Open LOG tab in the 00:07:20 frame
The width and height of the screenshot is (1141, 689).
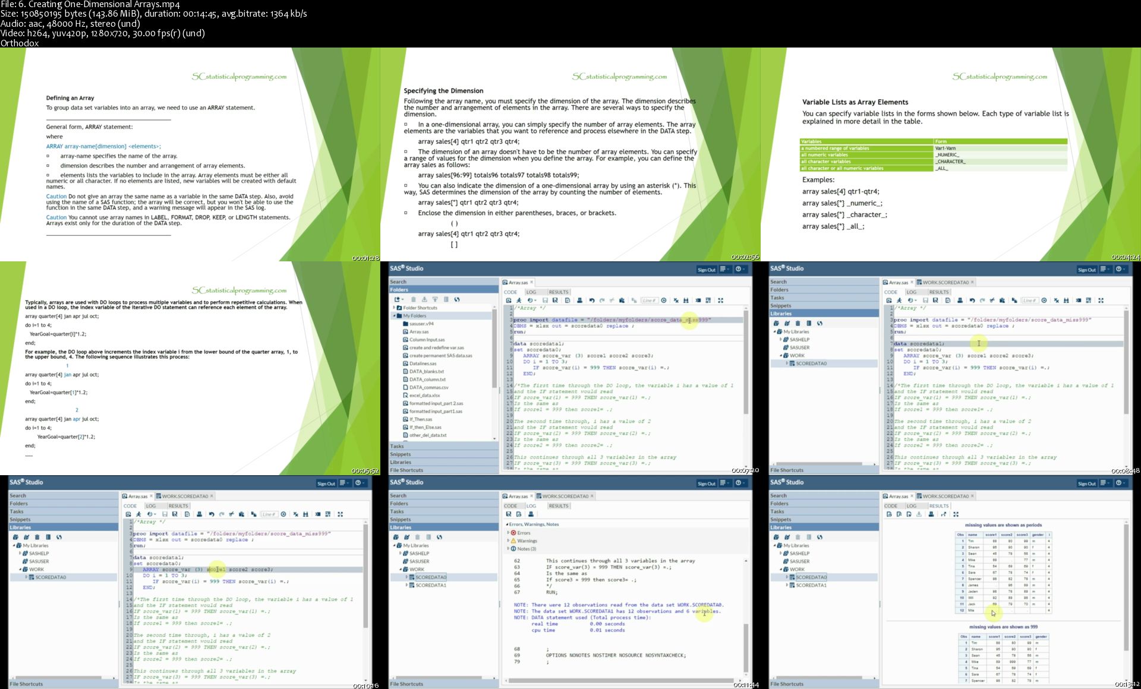[531, 292]
